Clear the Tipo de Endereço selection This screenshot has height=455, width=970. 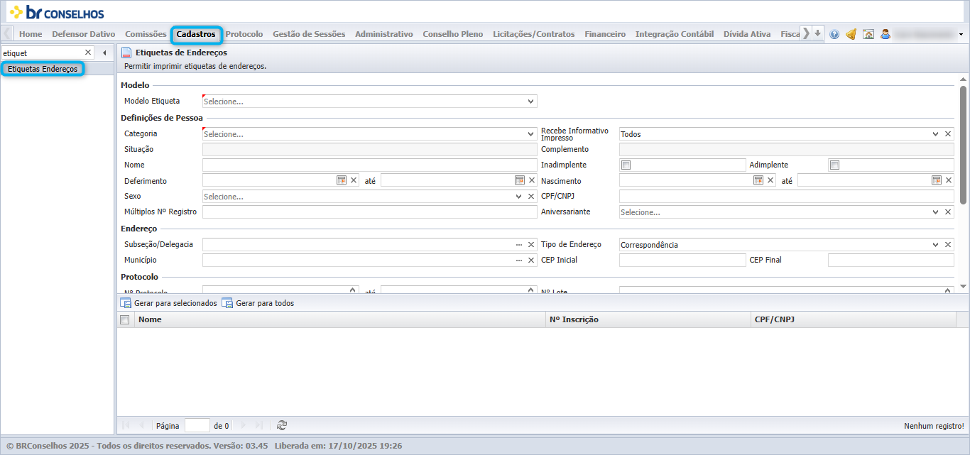pyautogui.click(x=948, y=244)
